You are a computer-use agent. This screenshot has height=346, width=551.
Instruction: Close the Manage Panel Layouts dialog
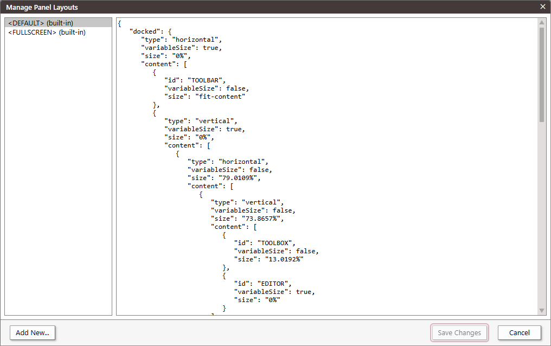(x=542, y=7)
